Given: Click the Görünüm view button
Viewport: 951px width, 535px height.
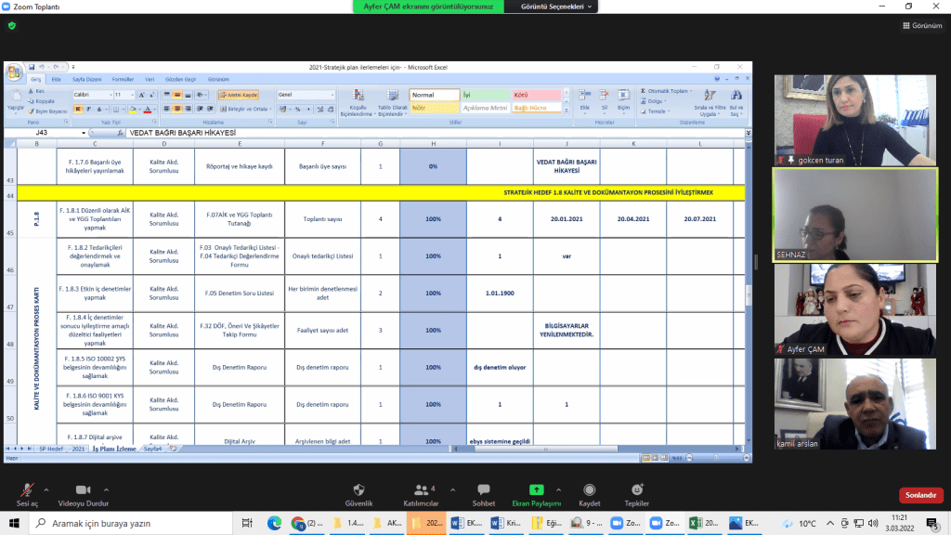Looking at the screenshot, I should (920, 25).
